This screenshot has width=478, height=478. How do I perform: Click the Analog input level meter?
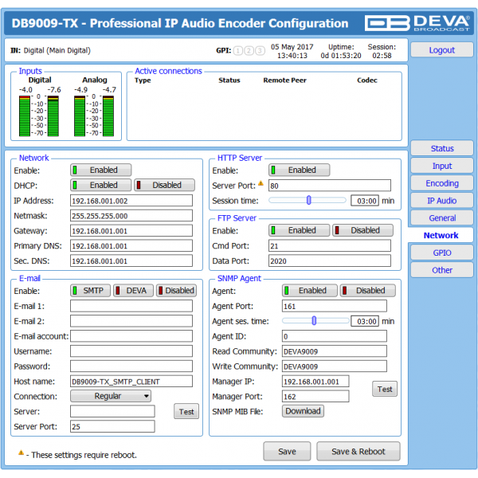94,116
